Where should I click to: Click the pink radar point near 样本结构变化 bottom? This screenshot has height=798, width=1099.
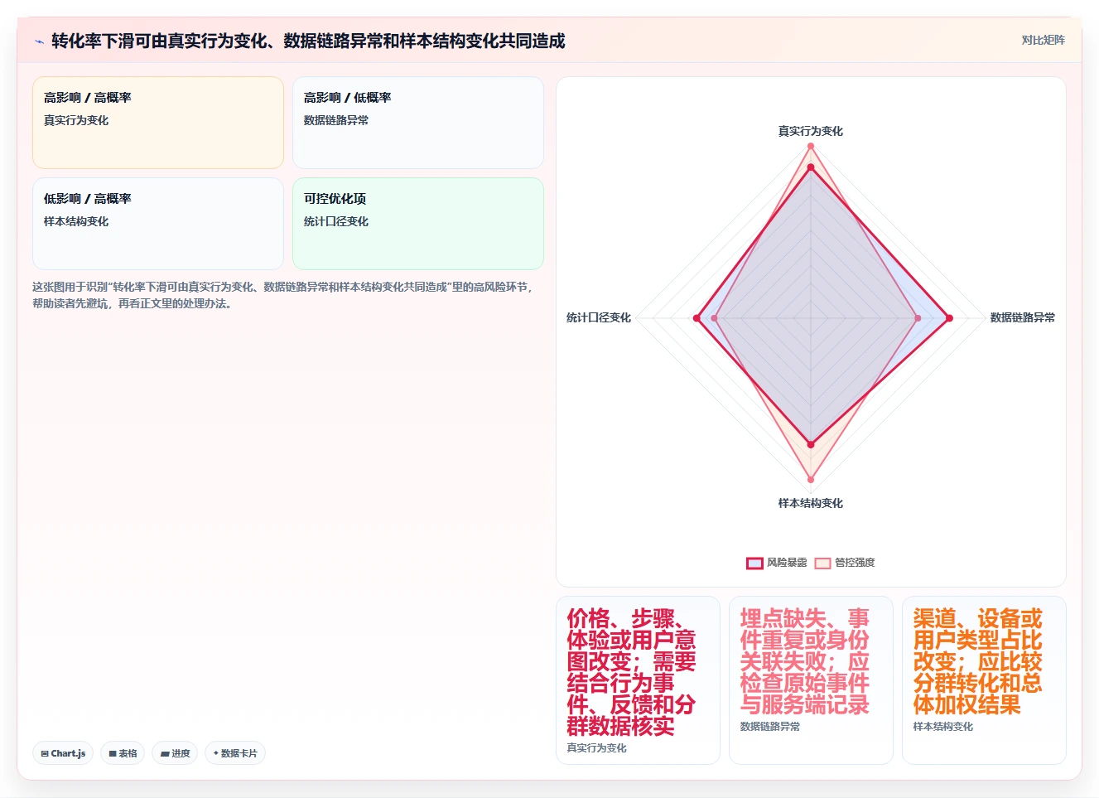click(811, 479)
